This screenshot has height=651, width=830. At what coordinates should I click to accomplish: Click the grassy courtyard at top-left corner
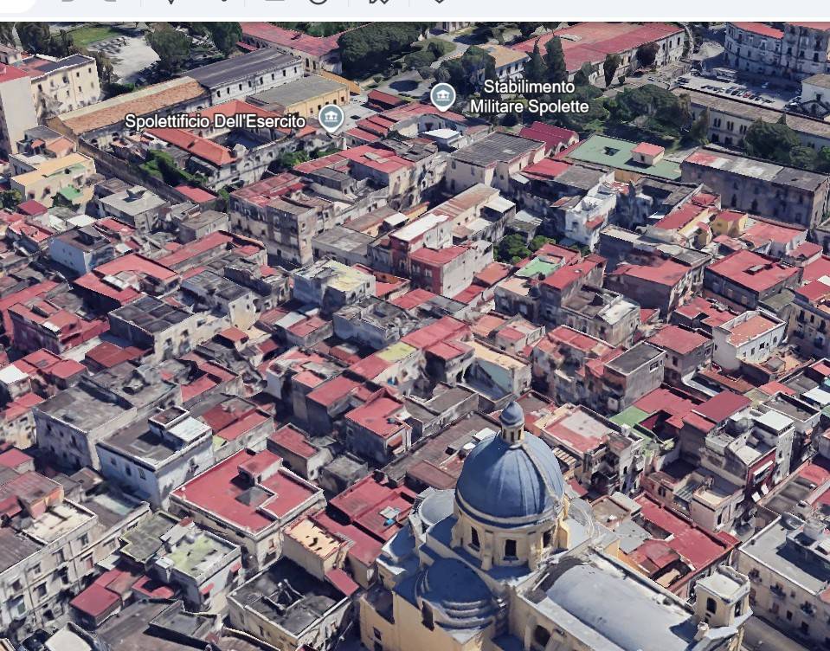(x=95, y=36)
